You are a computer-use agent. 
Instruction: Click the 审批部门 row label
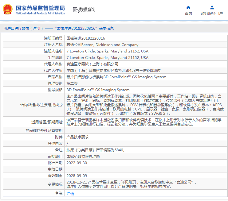[x=55, y=157]
